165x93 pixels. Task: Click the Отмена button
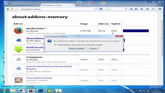pos(93,48)
